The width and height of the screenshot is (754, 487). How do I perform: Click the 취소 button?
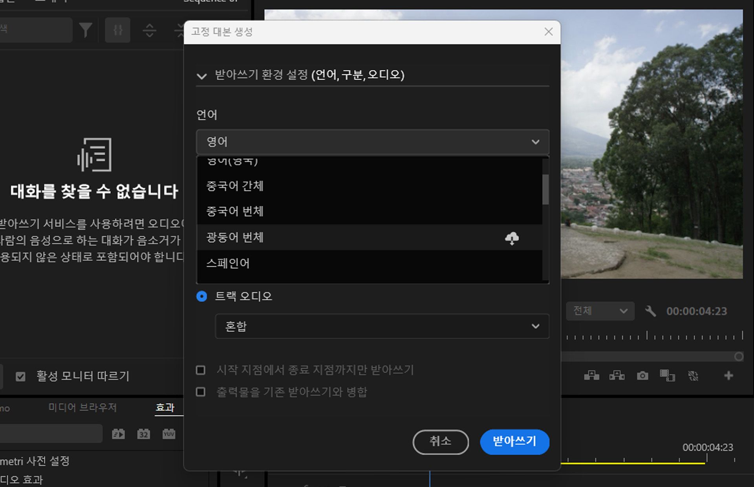coord(441,442)
